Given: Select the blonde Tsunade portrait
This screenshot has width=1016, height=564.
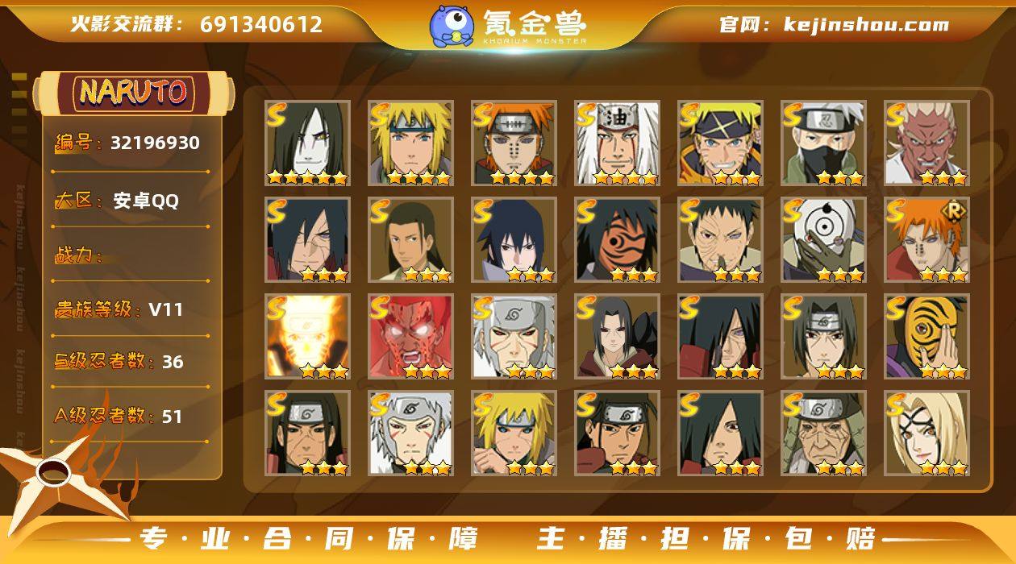Looking at the screenshot, I should tap(926, 433).
